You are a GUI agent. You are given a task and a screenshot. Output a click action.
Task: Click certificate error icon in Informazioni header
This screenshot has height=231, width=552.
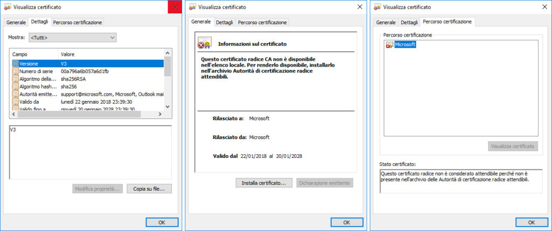click(x=204, y=43)
